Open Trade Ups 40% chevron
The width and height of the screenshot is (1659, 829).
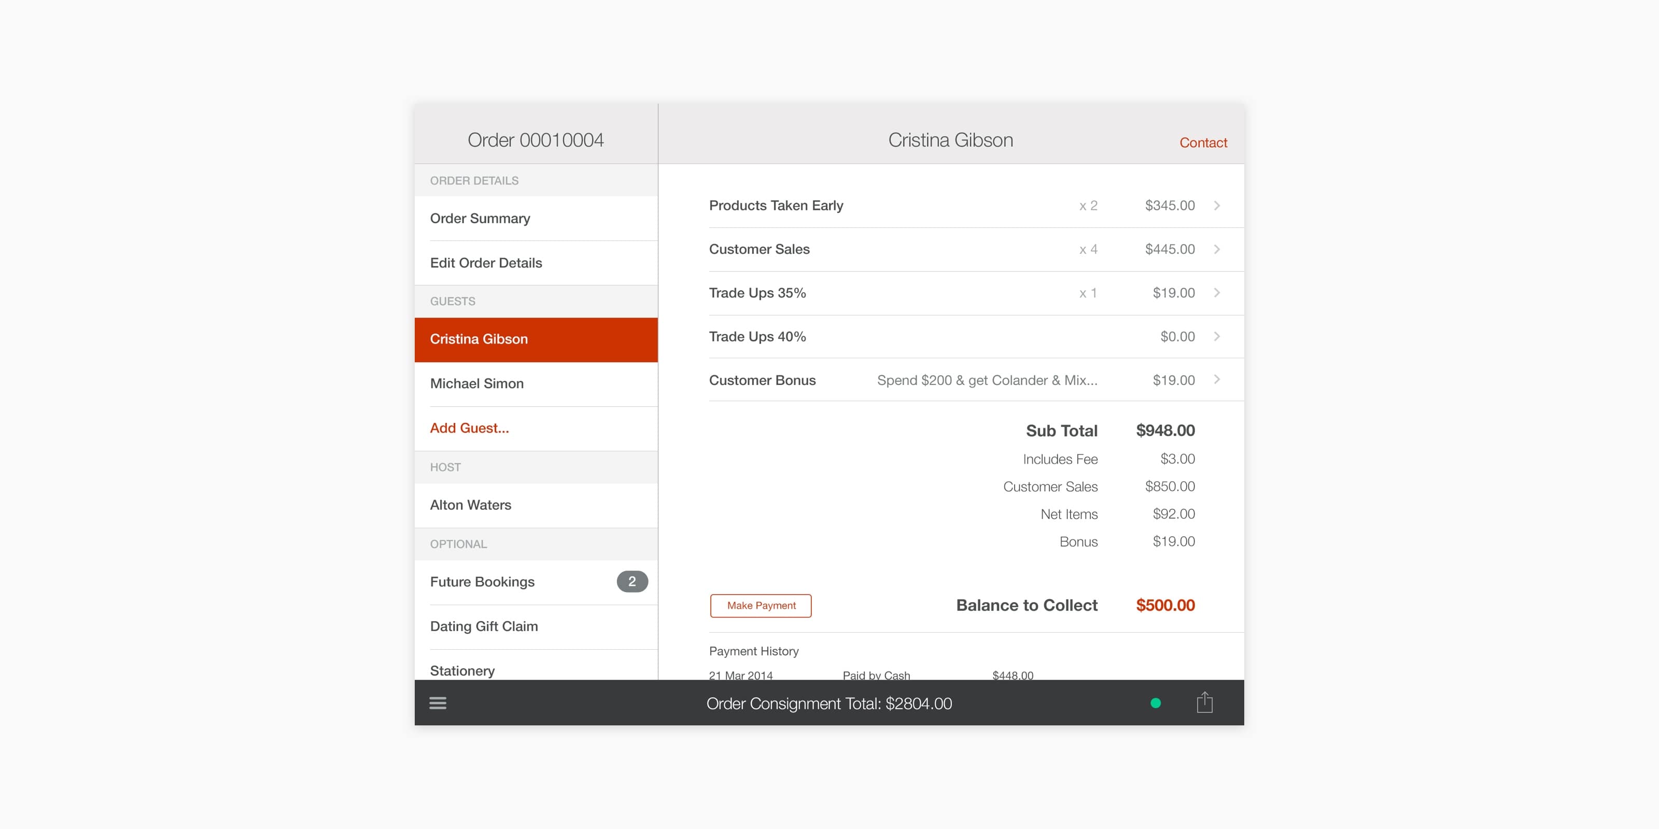pyautogui.click(x=1217, y=336)
